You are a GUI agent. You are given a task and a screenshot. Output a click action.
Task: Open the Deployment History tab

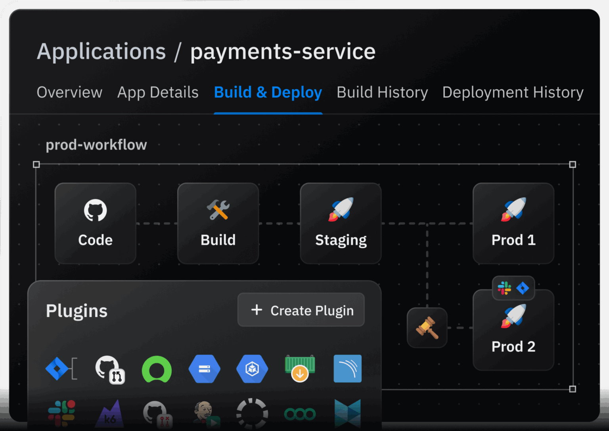pos(513,93)
